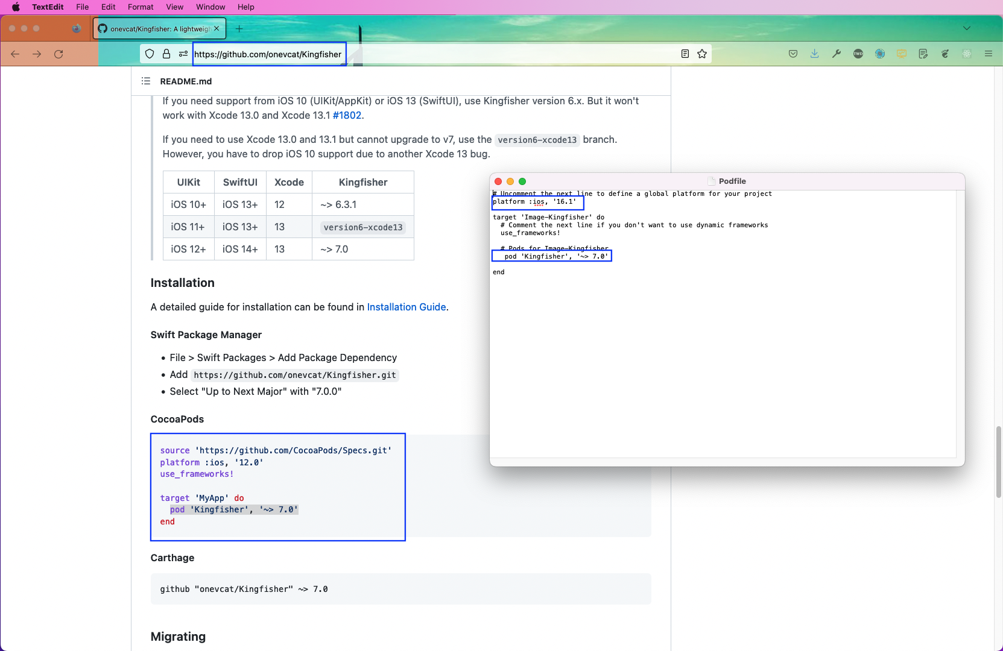Click the CocoaPods heading
This screenshot has width=1003, height=651.
coord(177,419)
